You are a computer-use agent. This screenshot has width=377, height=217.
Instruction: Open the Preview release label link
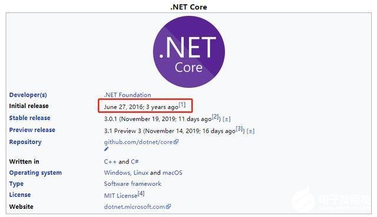point(32,130)
